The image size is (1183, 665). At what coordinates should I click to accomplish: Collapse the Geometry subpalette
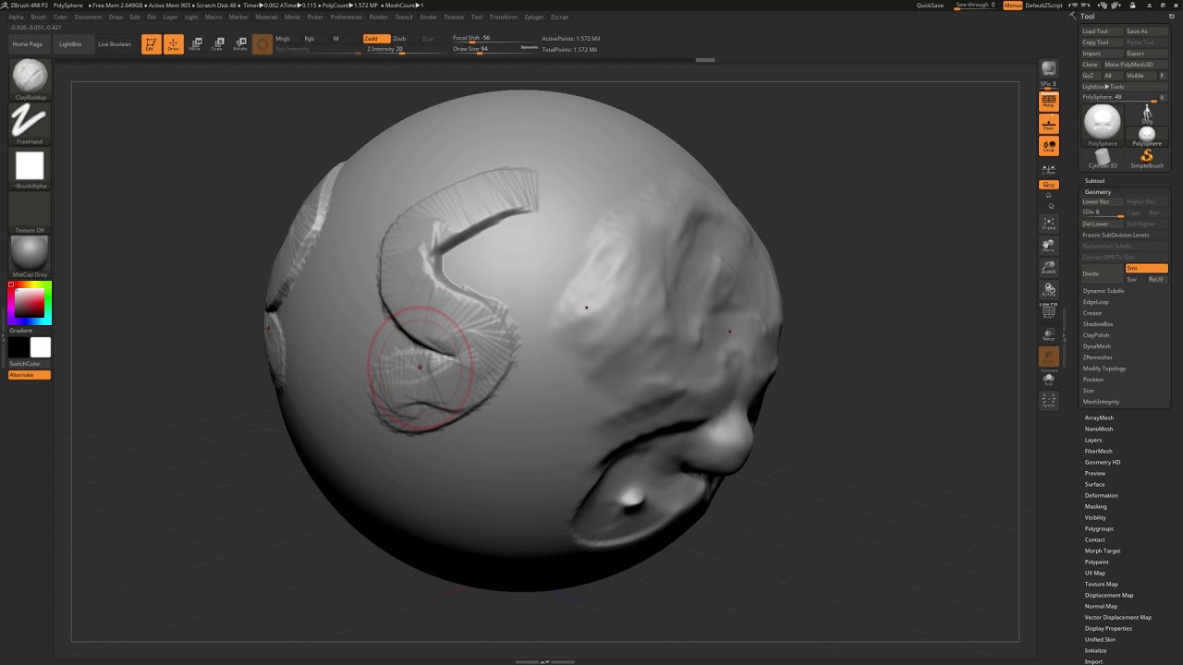pyautogui.click(x=1098, y=192)
